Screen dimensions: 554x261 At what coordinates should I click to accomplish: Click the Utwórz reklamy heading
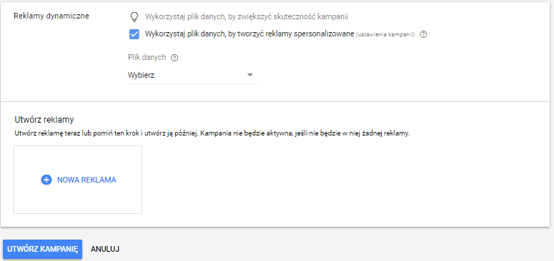(44, 119)
